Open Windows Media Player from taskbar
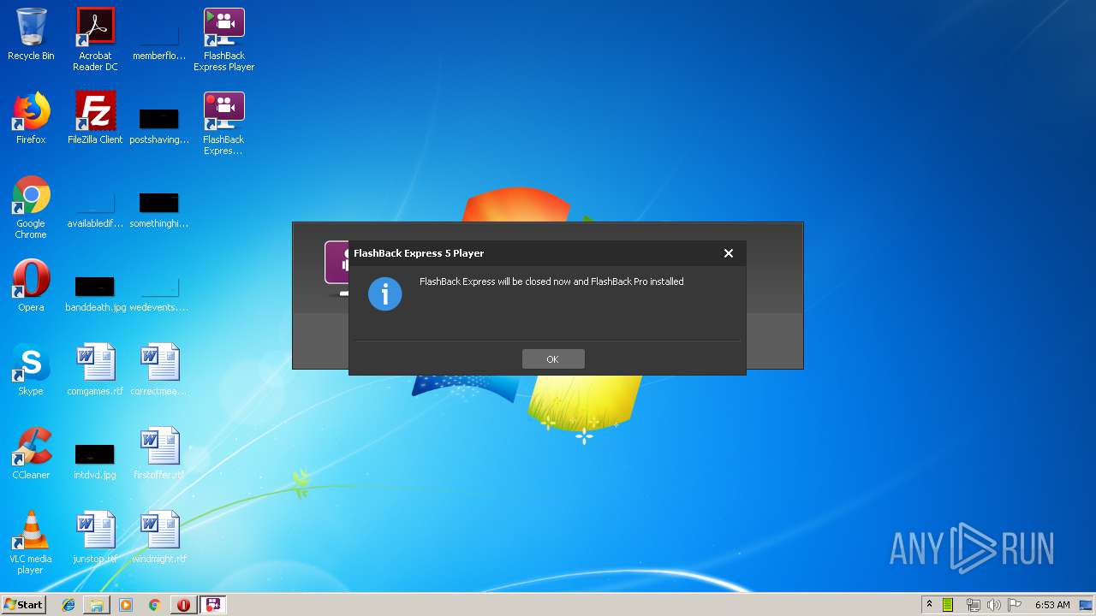 (126, 605)
